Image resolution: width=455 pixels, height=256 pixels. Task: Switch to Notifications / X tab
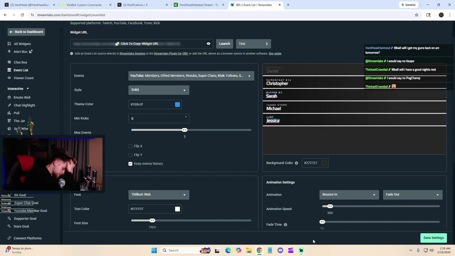[x=143, y=5]
